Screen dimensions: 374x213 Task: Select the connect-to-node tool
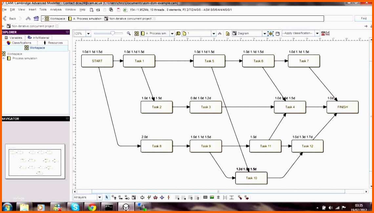click(127, 197)
